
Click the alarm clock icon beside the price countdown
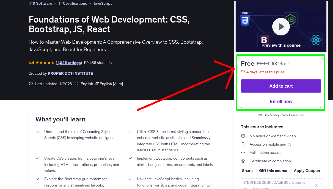pos(243,71)
